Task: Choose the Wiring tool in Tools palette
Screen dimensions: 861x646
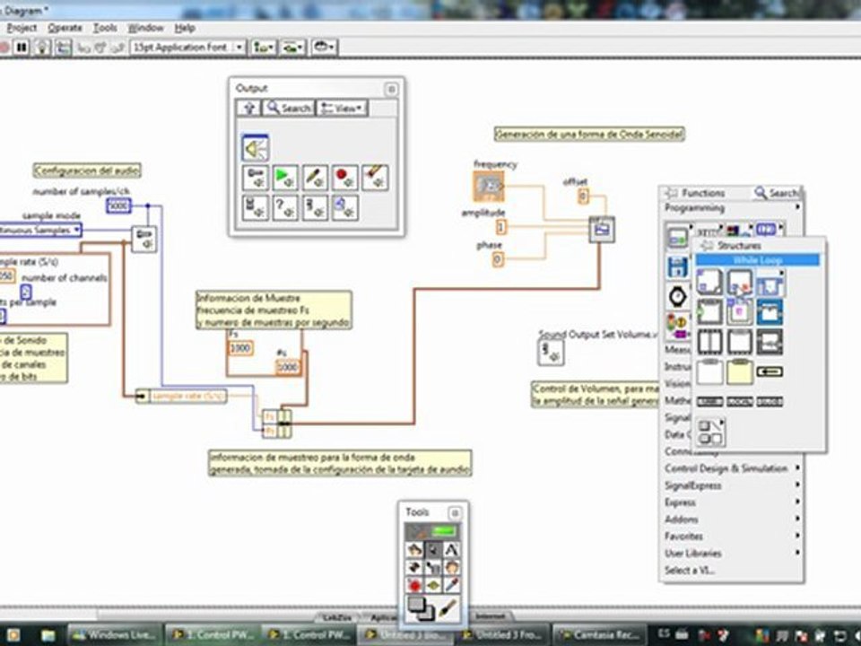Action: 414,567
